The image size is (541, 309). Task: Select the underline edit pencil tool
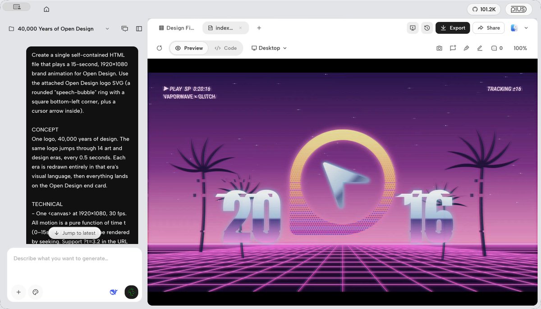[480, 48]
